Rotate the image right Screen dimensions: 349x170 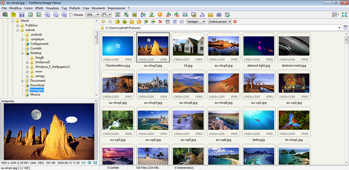click(177, 15)
